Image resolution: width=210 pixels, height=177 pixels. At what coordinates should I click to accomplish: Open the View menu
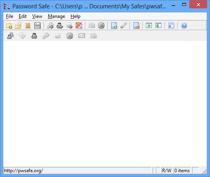point(37,16)
